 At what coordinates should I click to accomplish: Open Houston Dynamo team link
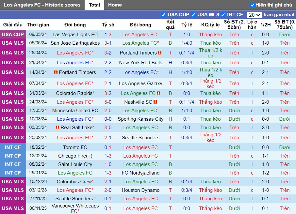140,190
